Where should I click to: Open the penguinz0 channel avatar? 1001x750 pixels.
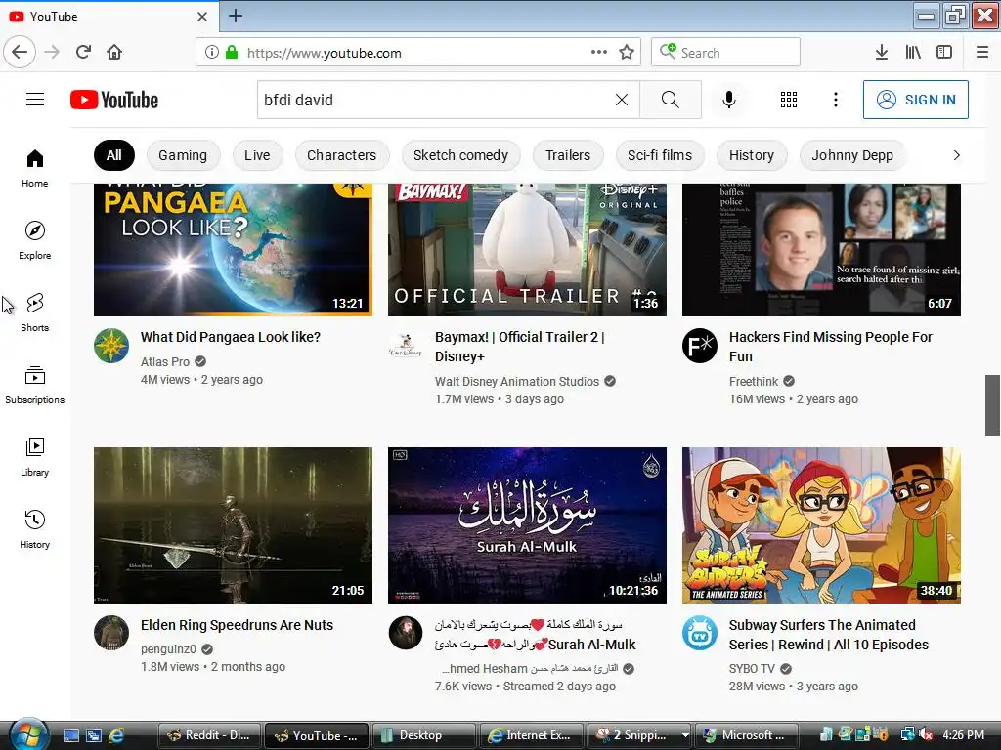pos(111,633)
